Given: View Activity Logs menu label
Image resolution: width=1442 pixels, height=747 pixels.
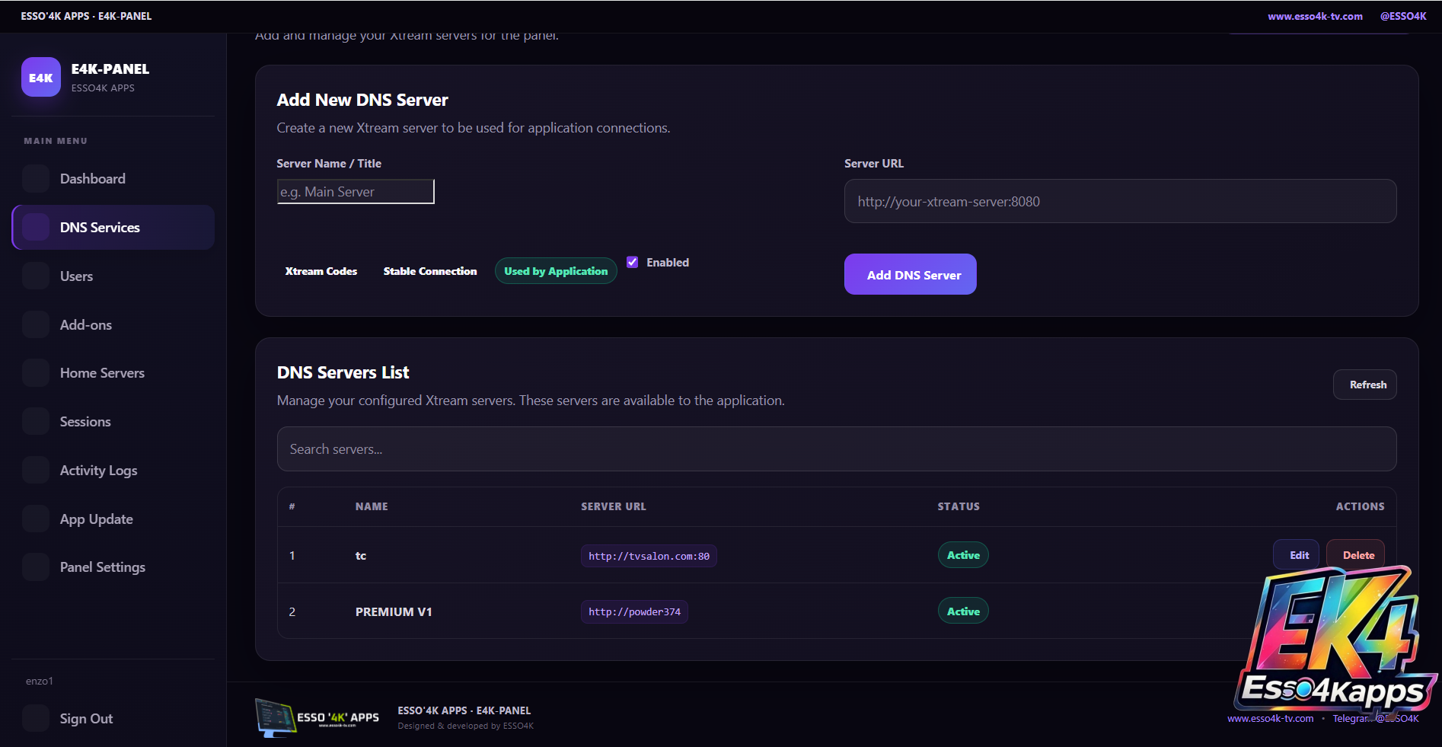Looking at the screenshot, I should [99, 471].
